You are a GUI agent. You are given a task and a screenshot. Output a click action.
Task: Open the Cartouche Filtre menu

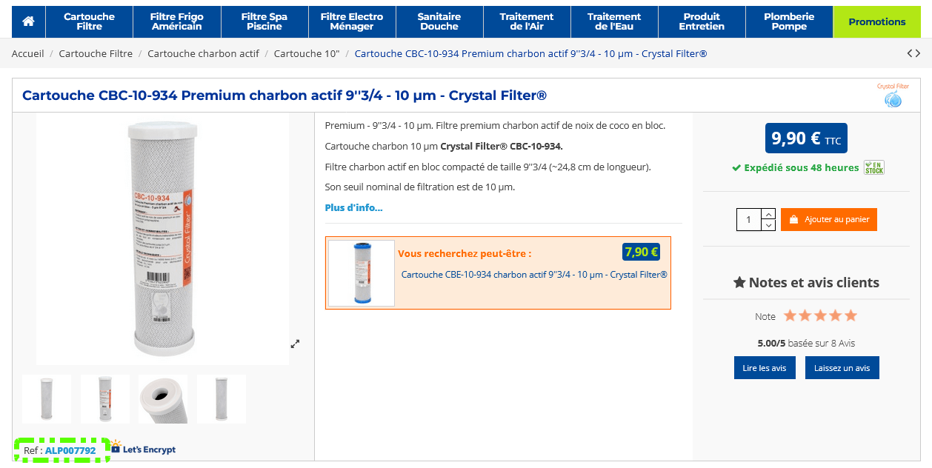point(89,21)
